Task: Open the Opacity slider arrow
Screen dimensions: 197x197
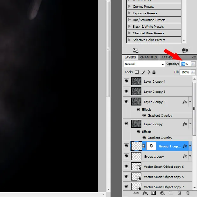Action: click(x=193, y=64)
